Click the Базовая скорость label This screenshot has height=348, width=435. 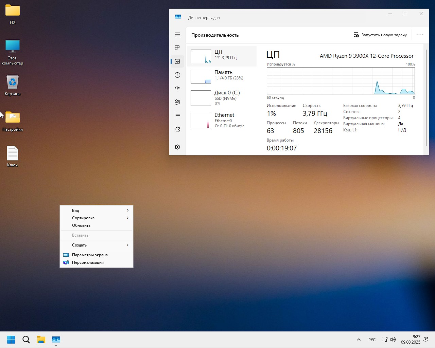click(360, 106)
